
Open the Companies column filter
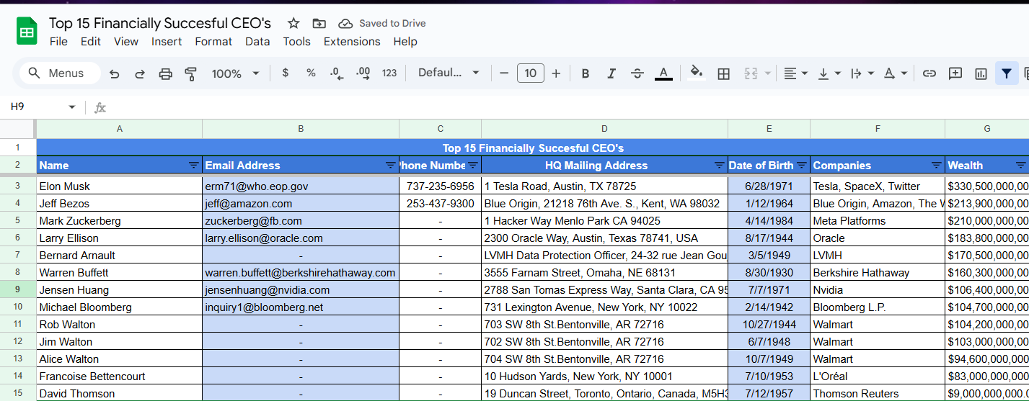(x=936, y=166)
